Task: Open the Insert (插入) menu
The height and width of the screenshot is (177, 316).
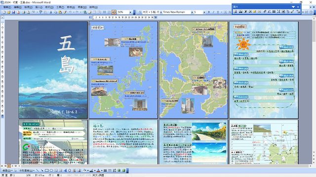Action: [39, 7]
